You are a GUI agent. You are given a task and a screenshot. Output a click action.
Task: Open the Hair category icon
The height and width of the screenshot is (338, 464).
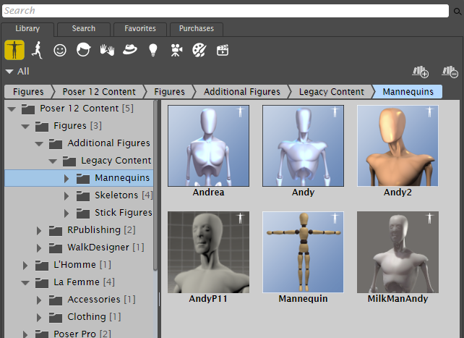(84, 50)
